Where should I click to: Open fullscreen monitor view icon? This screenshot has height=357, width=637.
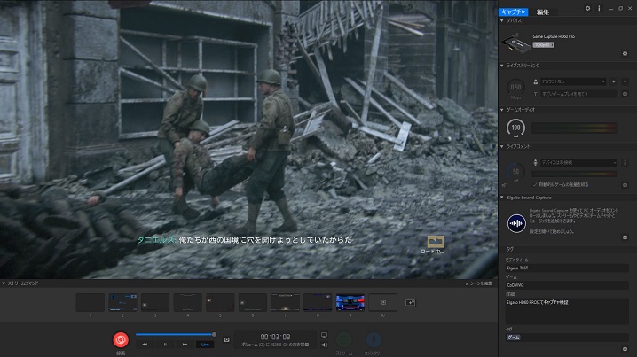click(x=324, y=335)
